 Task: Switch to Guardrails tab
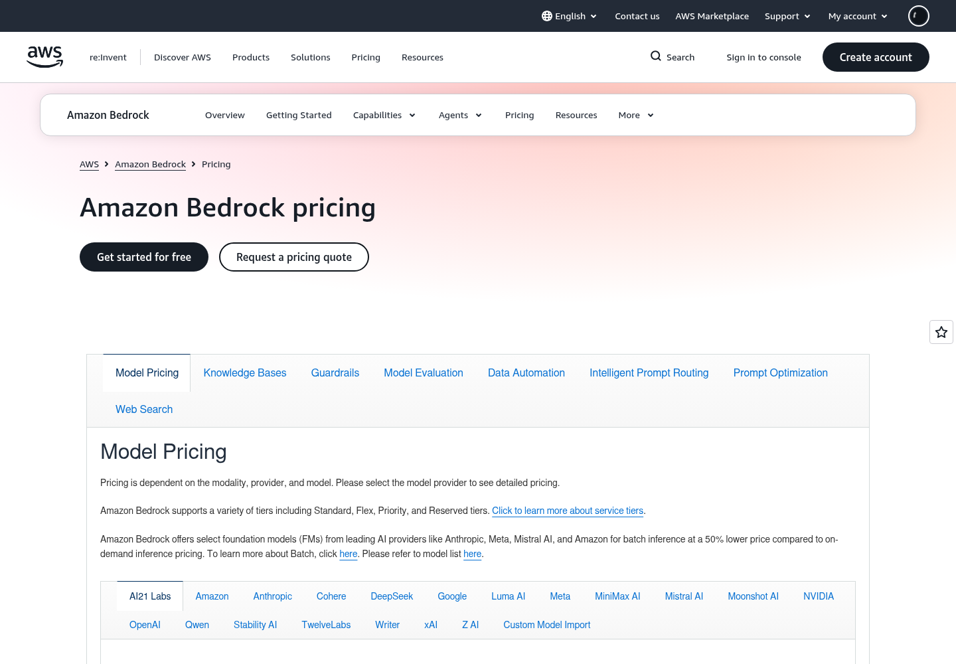click(335, 373)
